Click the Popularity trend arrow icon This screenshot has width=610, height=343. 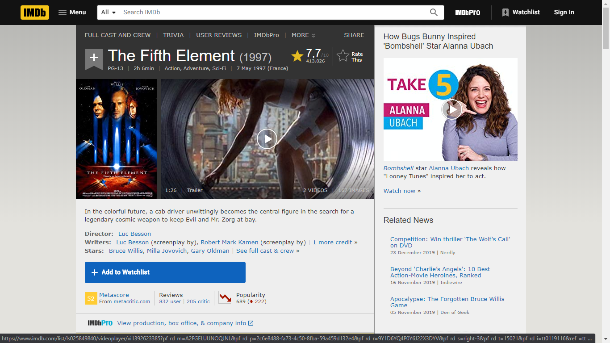point(225,298)
